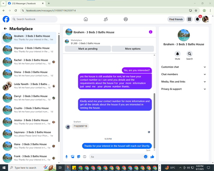214x171 pixels.
Task: Click Ibrahem's avatar beside the phone message
Action: point(68,127)
